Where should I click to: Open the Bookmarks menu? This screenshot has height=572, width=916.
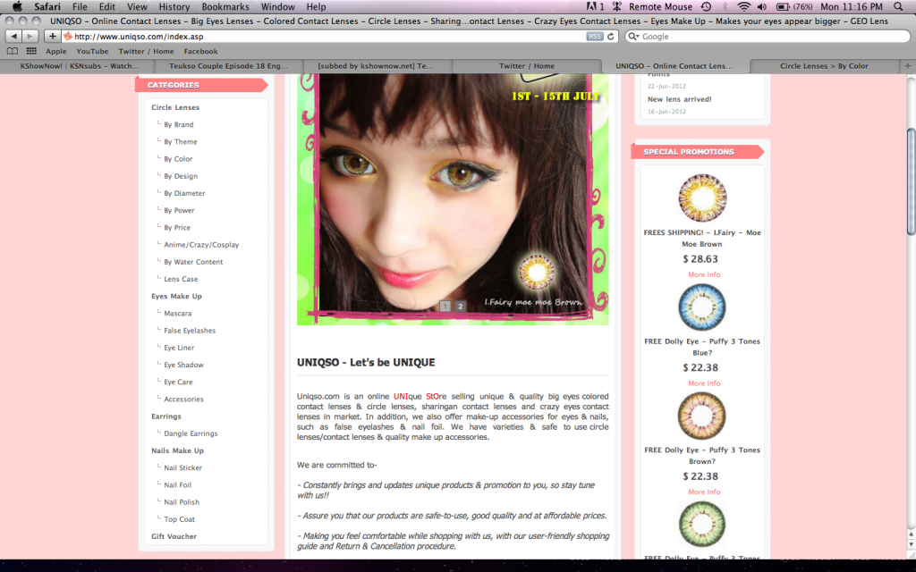point(225,7)
